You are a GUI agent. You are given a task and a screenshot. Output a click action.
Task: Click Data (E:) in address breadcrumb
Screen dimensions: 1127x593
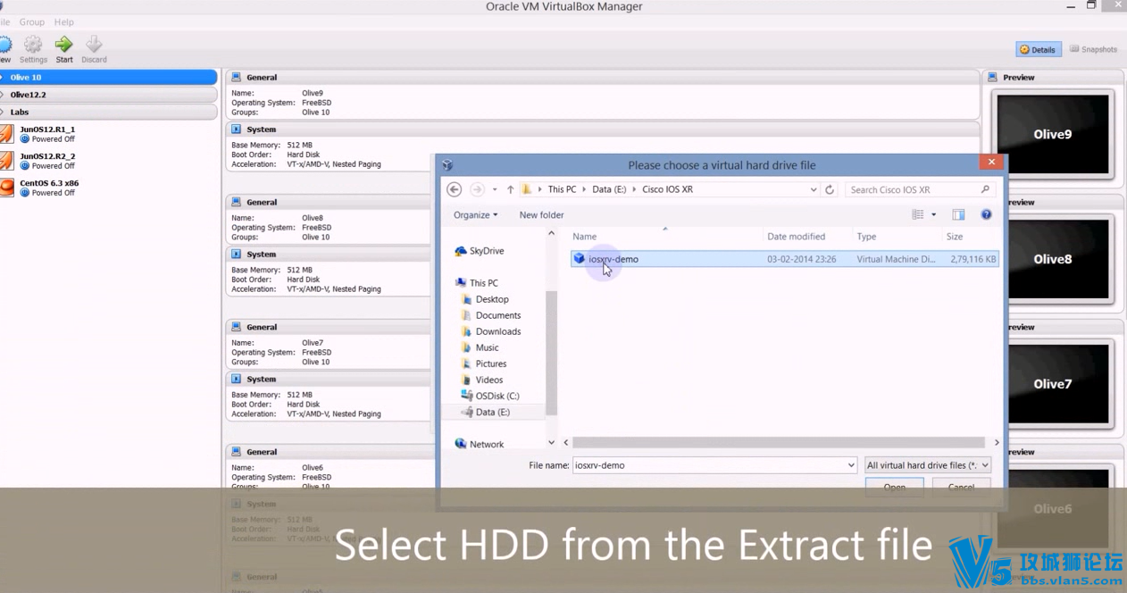(609, 189)
